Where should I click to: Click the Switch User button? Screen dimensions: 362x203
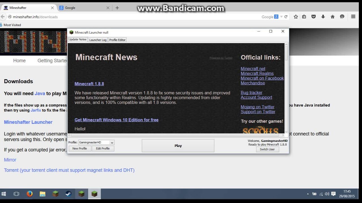pos(267,149)
